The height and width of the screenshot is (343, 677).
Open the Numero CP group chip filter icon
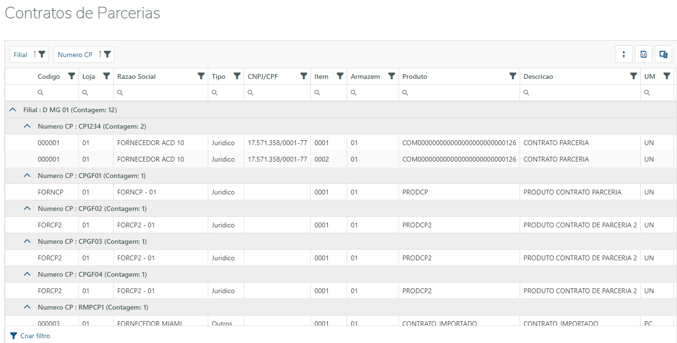pyautogui.click(x=107, y=54)
